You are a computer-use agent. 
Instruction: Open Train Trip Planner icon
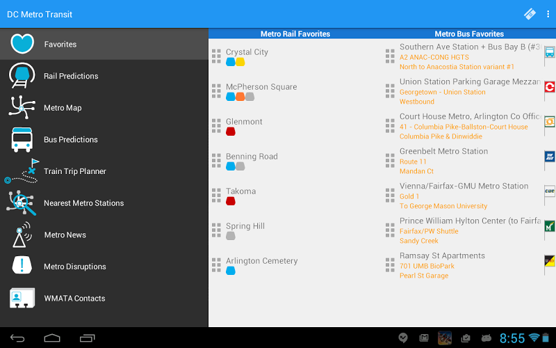[x=22, y=171]
